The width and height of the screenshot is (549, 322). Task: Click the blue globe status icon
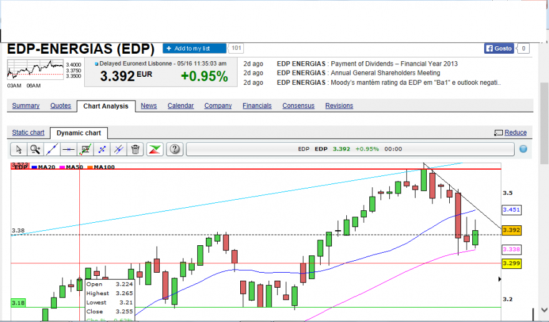(x=523, y=149)
